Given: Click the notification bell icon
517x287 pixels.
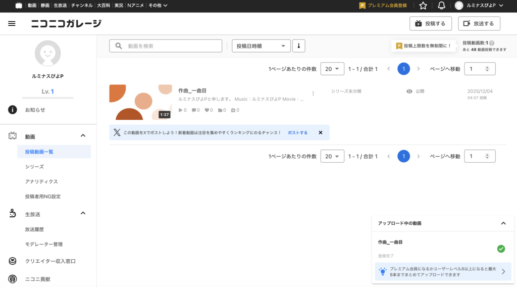Looking at the screenshot, I should pyautogui.click(x=441, y=6).
